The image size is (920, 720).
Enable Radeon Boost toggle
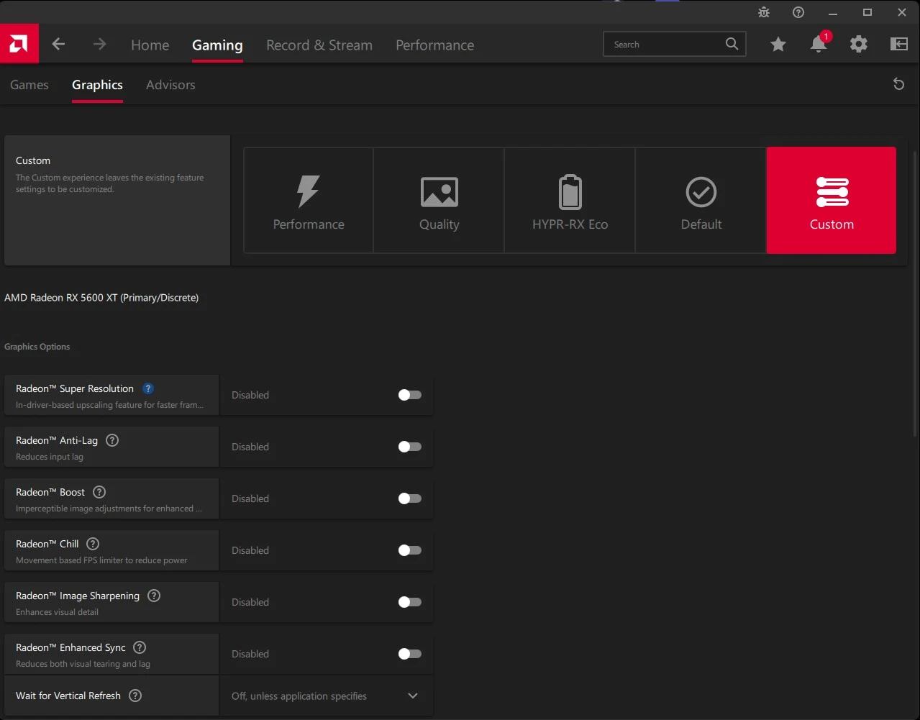(410, 498)
